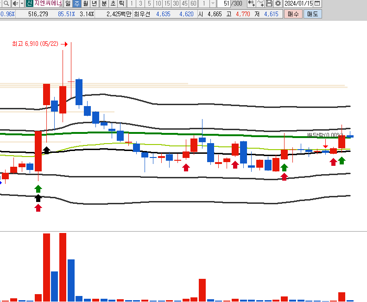The width and height of the screenshot is (367, 302).
Task: Expand the dropdown arrow beside the speaker icon
Action: 22,4
